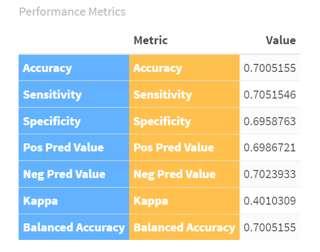This screenshot has height=252, width=320.
Task: Click the Sensitivity value 0.7051546
Action: [x=269, y=95]
